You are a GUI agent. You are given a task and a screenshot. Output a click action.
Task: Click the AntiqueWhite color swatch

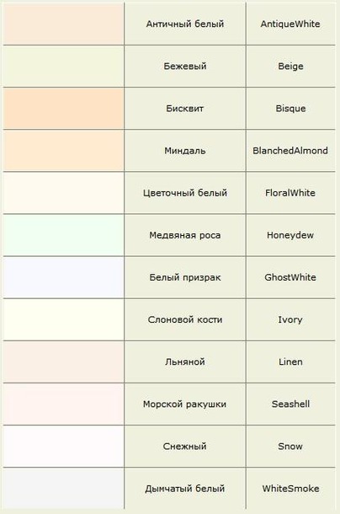click(x=64, y=24)
